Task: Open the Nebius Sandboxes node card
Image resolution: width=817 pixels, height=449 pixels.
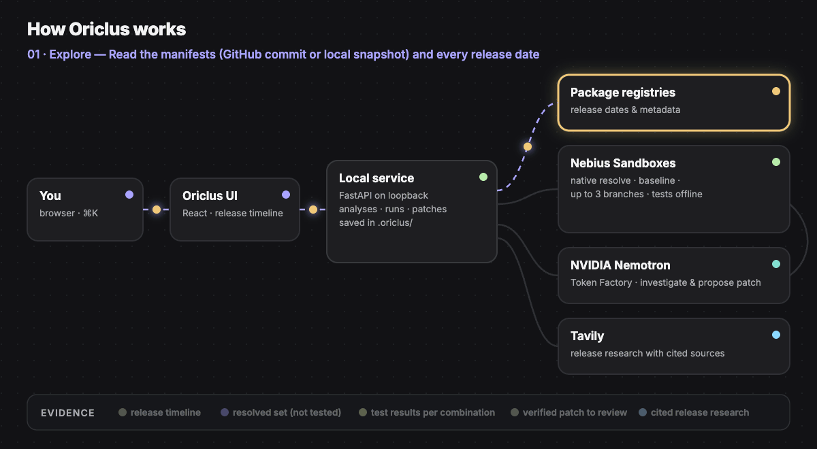Action: [x=674, y=189]
